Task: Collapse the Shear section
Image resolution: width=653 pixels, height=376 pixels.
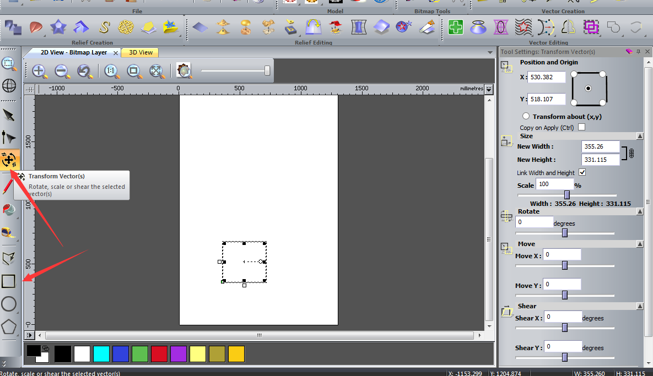Action: click(x=639, y=306)
